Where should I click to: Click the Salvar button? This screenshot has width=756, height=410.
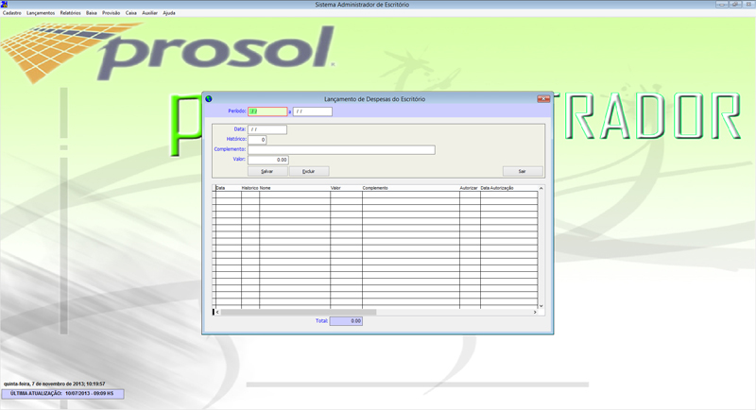click(267, 171)
